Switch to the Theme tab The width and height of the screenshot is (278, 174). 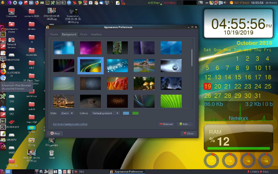[54, 35]
